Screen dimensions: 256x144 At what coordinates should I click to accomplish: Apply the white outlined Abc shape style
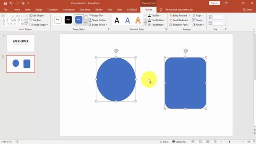pyautogui.click(x=58, y=20)
